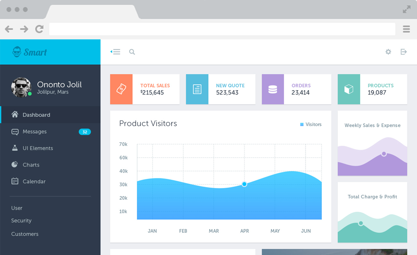
Task: Open the Calendar sidebar item
Action: coord(34,182)
